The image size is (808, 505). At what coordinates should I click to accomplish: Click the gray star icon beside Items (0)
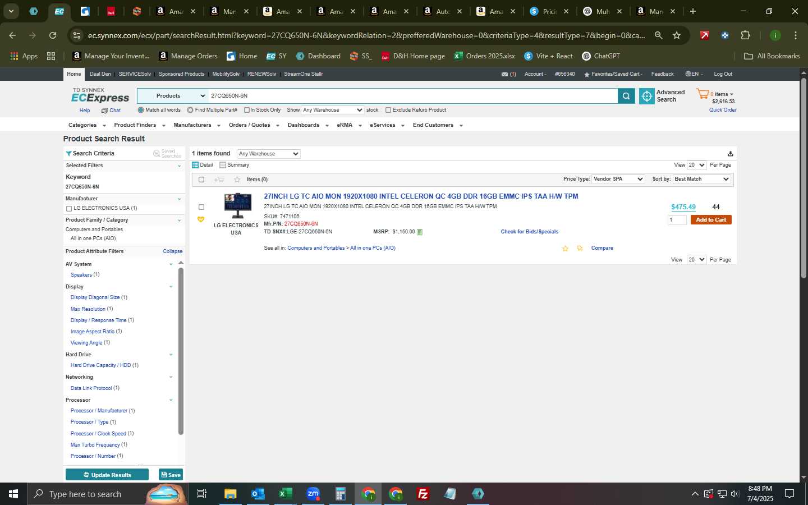point(237,180)
